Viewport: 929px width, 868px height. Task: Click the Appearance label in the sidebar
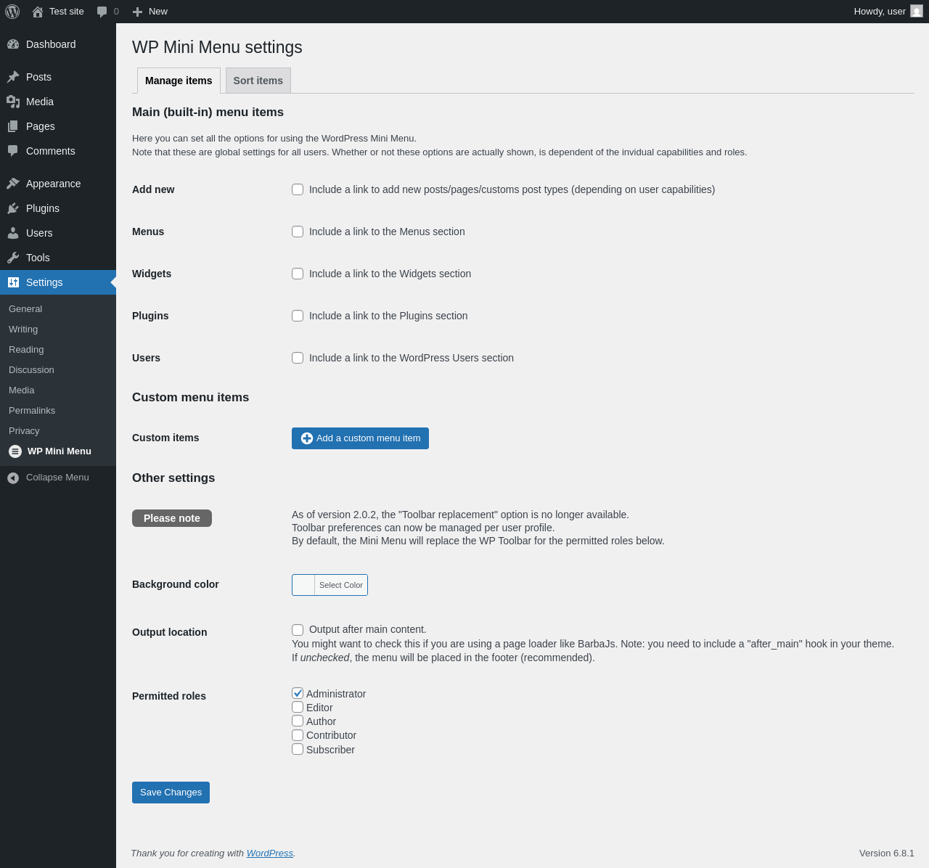tap(54, 184)
